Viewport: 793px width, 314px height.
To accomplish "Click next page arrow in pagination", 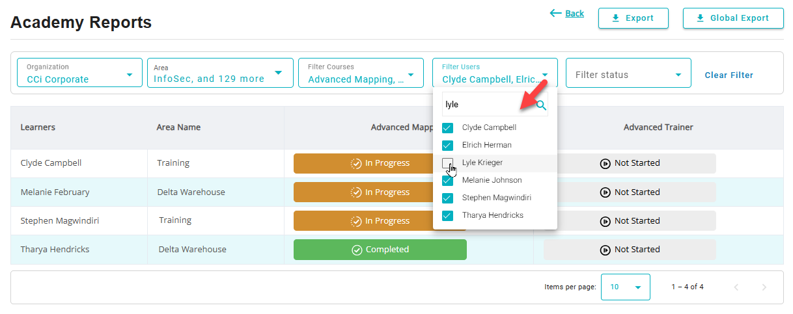I will tap(764, 287).
